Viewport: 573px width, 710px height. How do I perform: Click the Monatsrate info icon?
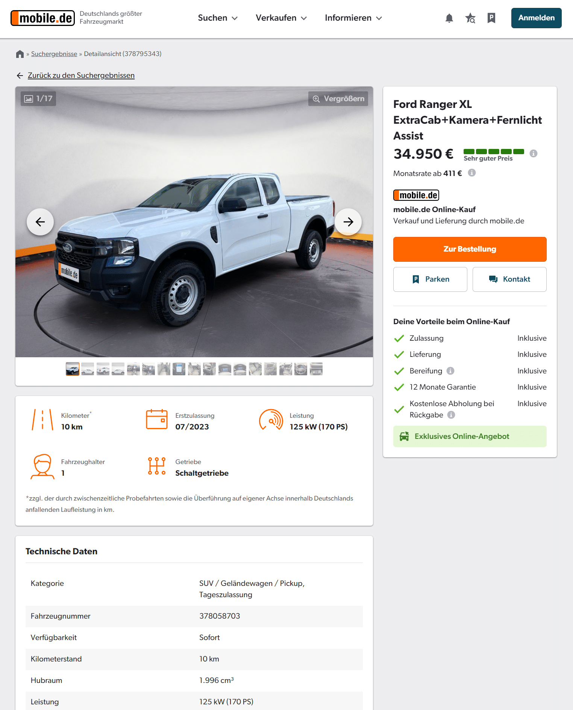pyautogui.click(x=471, y=173)
